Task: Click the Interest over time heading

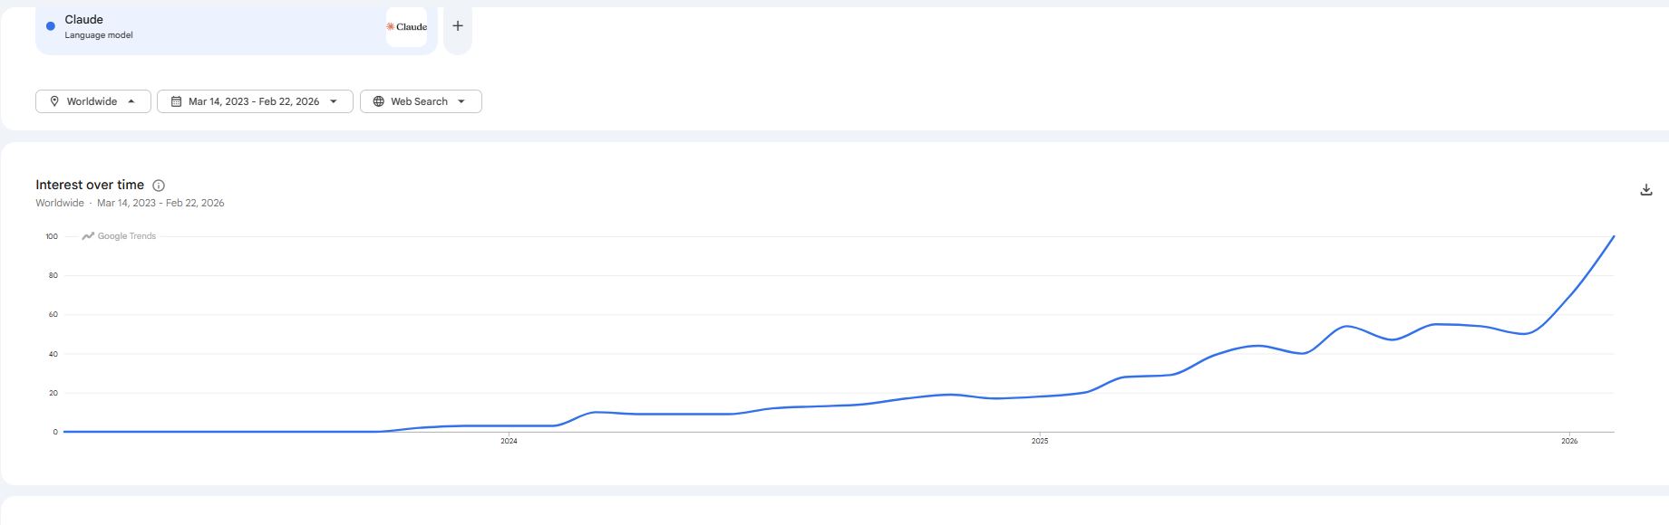Action: (90, 185)
